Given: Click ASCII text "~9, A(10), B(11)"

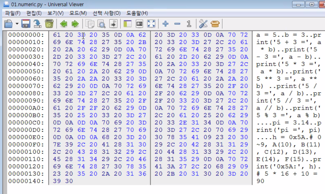Looking at the screenshot, I should click(288, 144).
